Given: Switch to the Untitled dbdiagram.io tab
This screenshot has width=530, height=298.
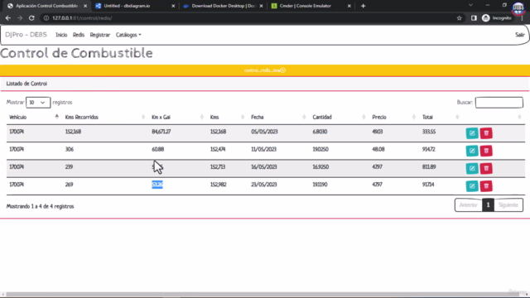Looking at the screenshot, I should pos(134,6).
